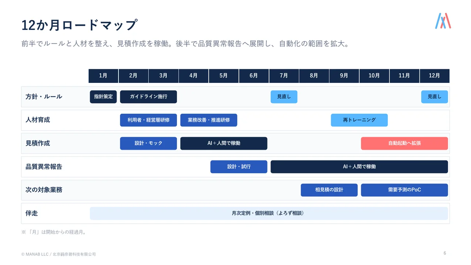Click the 再トレーニング bar
471x265 pixels.
pyautogui.click(x=359, y=120)
